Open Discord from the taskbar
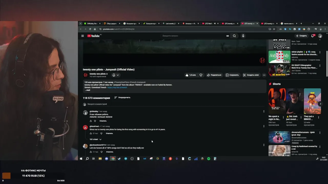328x184 pixels. pyautogui.click(x=107, y=159)
